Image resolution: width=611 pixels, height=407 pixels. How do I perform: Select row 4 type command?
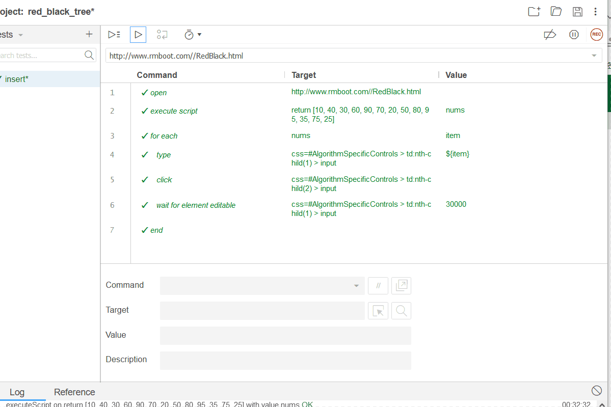pos(354,158)
